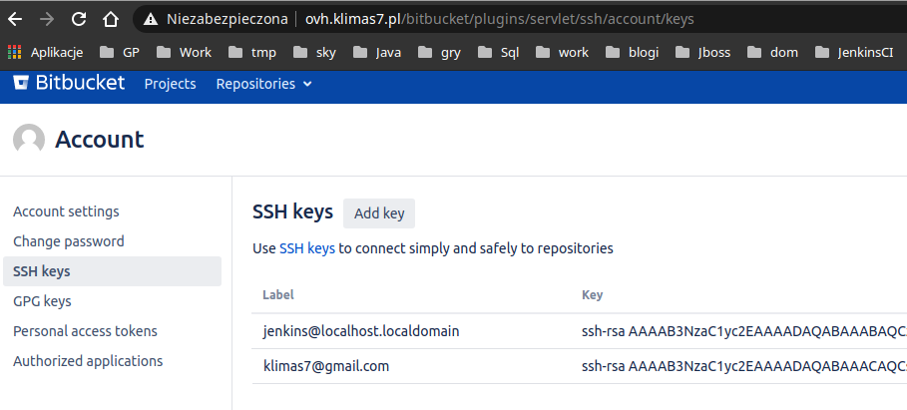Image resolution: width=907 pixels, height=410 pixels.
Task: Follow the SSH keys help link
Action: (307, 248)
